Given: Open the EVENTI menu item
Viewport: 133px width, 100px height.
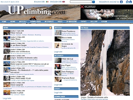Looking at the screenshot, I should (x=84, y=22).
